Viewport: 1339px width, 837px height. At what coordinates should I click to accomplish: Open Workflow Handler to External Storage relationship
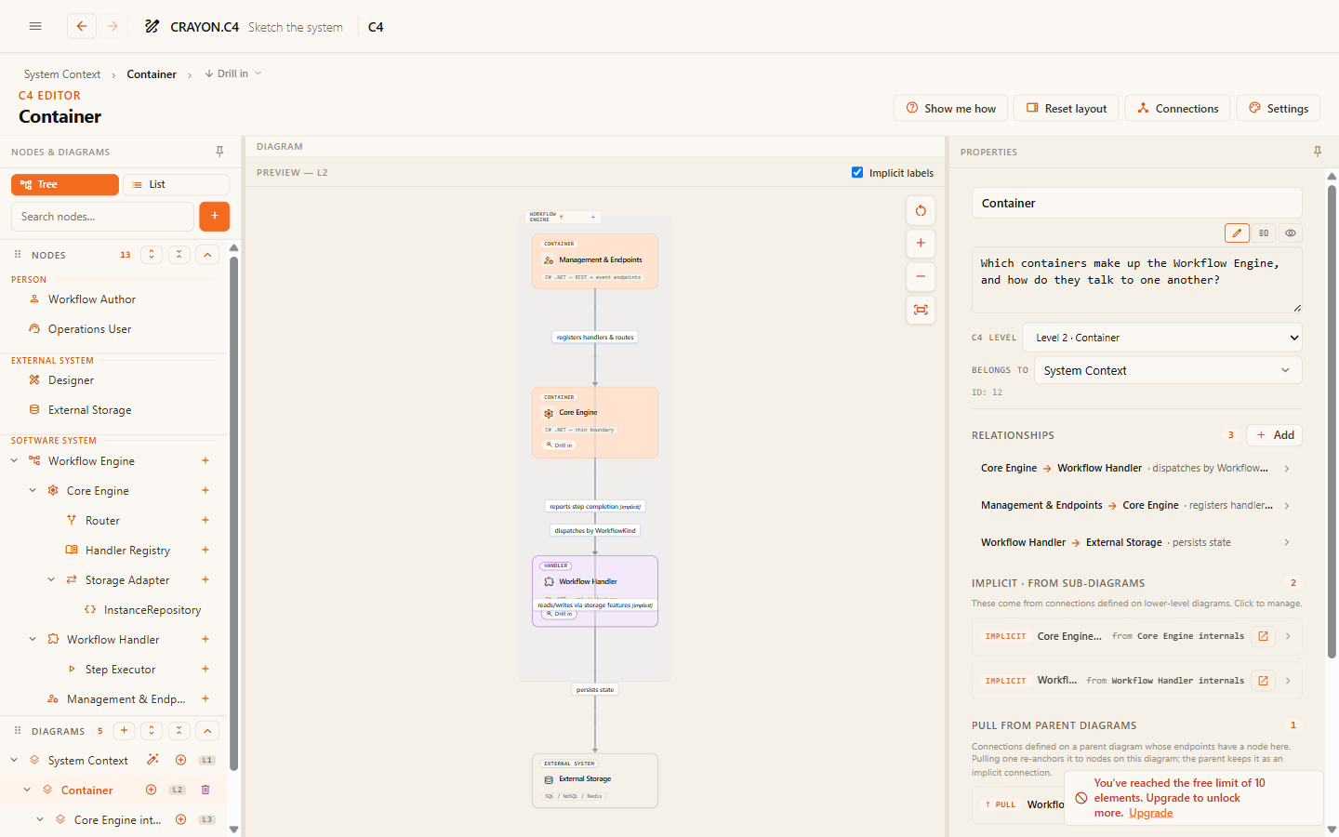click(1135, 542)
